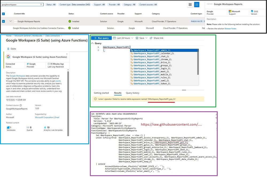The image size is (267, 177).
Task: Click info icon in the union operator error banner
Action: click(95, 99)
